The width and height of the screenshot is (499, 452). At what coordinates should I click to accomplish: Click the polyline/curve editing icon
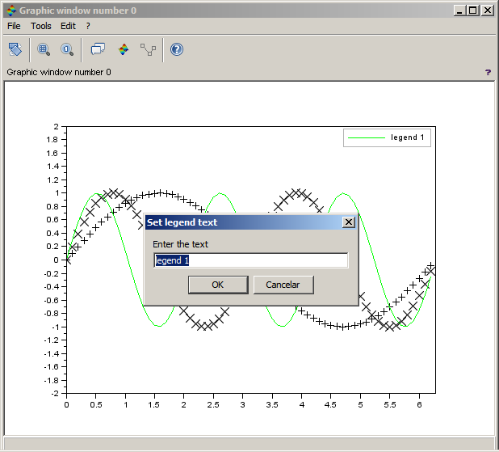coord(148,50)
